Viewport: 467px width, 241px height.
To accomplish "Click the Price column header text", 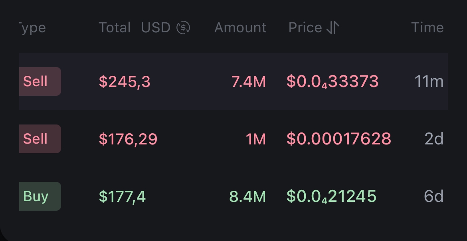I will pyautogui.click(x=305, y=28).
